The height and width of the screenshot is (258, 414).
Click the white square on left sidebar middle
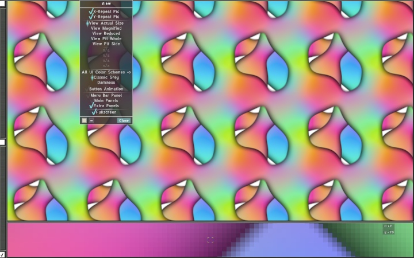click(2, 142)
